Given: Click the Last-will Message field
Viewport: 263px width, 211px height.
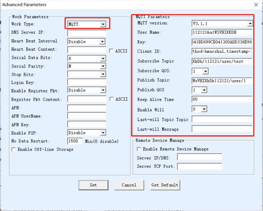Looking at the screenshot, I should coord(222,129).
